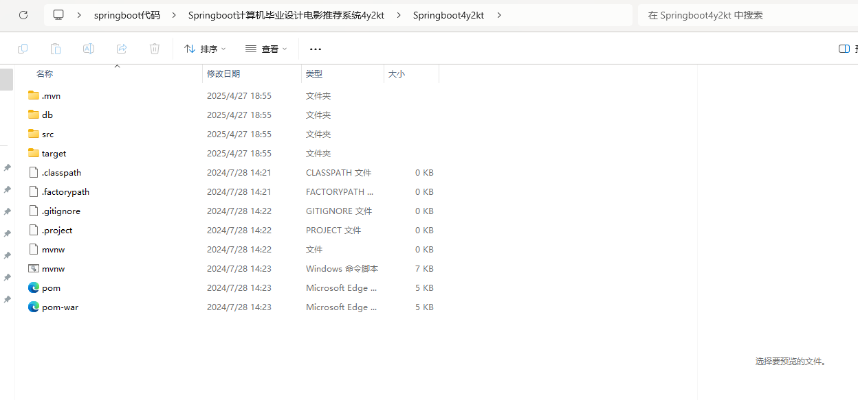Open the 'pom' Edge file icon
858x400 pixels.
click(34, 287)
